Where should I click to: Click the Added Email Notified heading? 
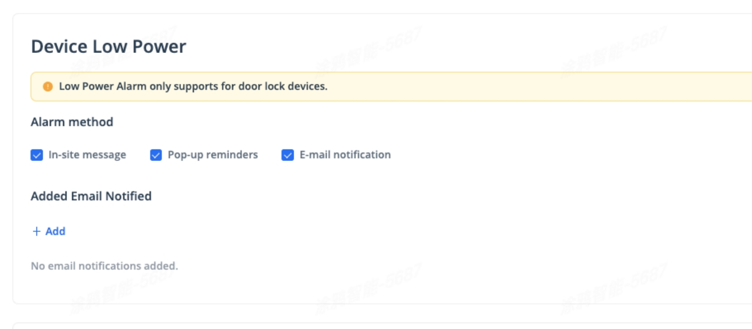click(x=91, y=196)
